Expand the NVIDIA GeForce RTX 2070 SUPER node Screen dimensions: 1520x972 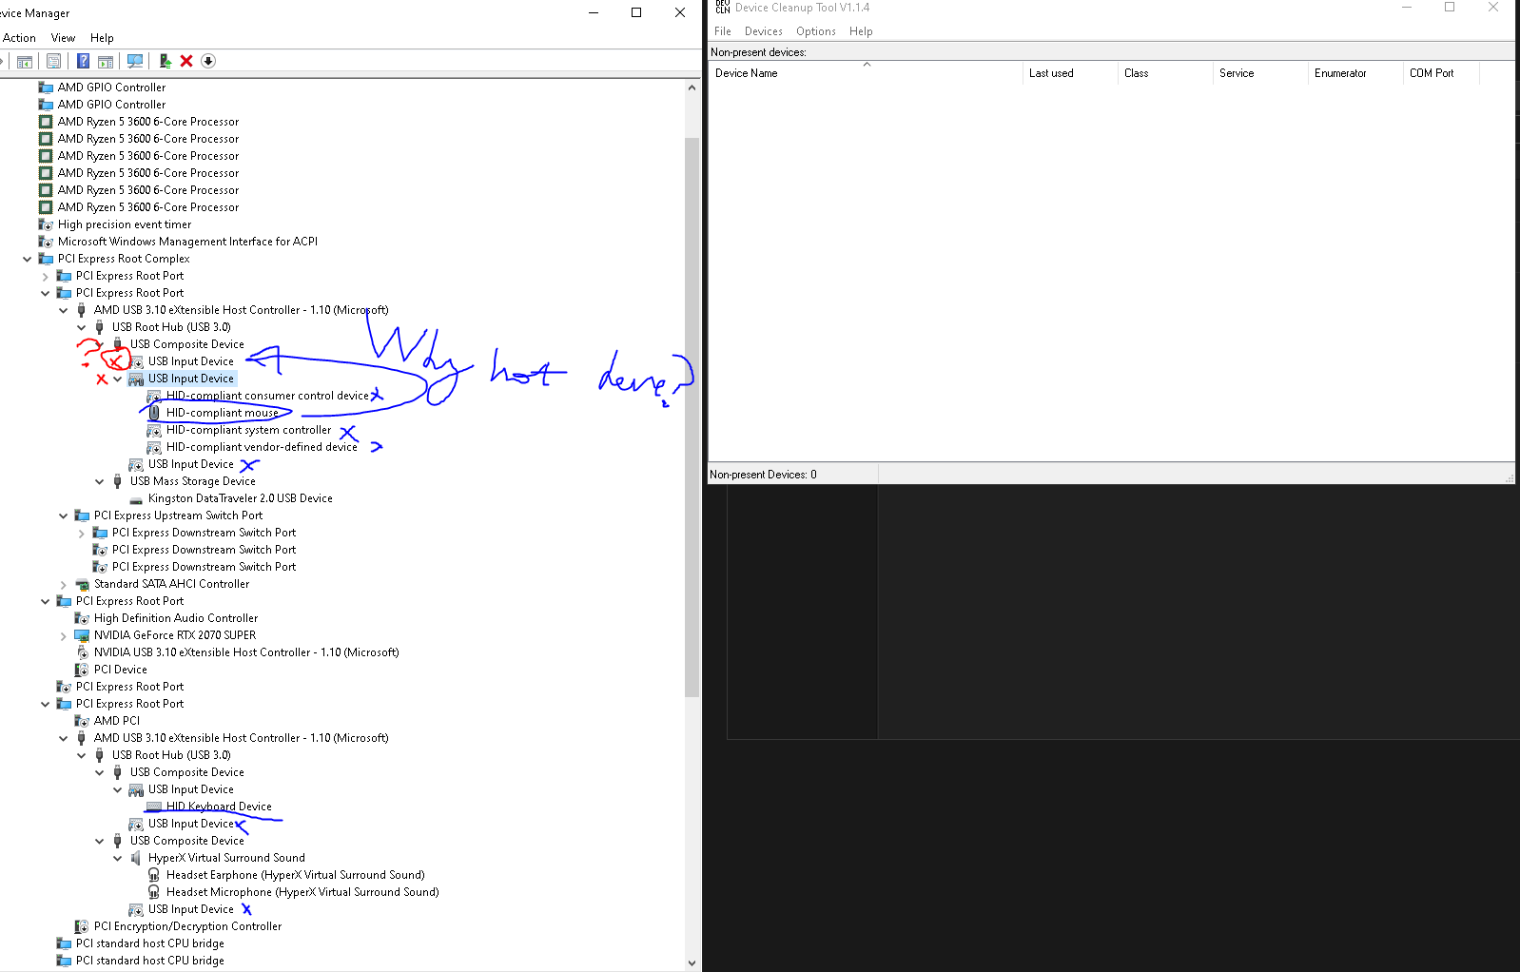coord(64,635)
